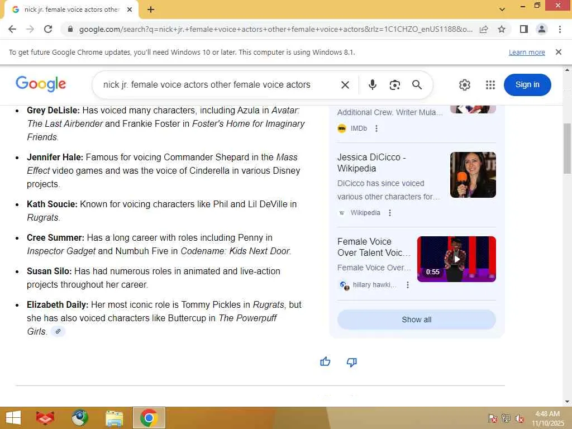This screenshot has height=429, width=572.
Task: Give a thumbs down to the overview
Action: point(351,362)
